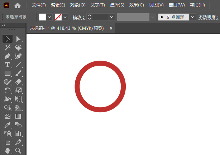
Task: Select the Pen tool
Action: pos(8,56)
